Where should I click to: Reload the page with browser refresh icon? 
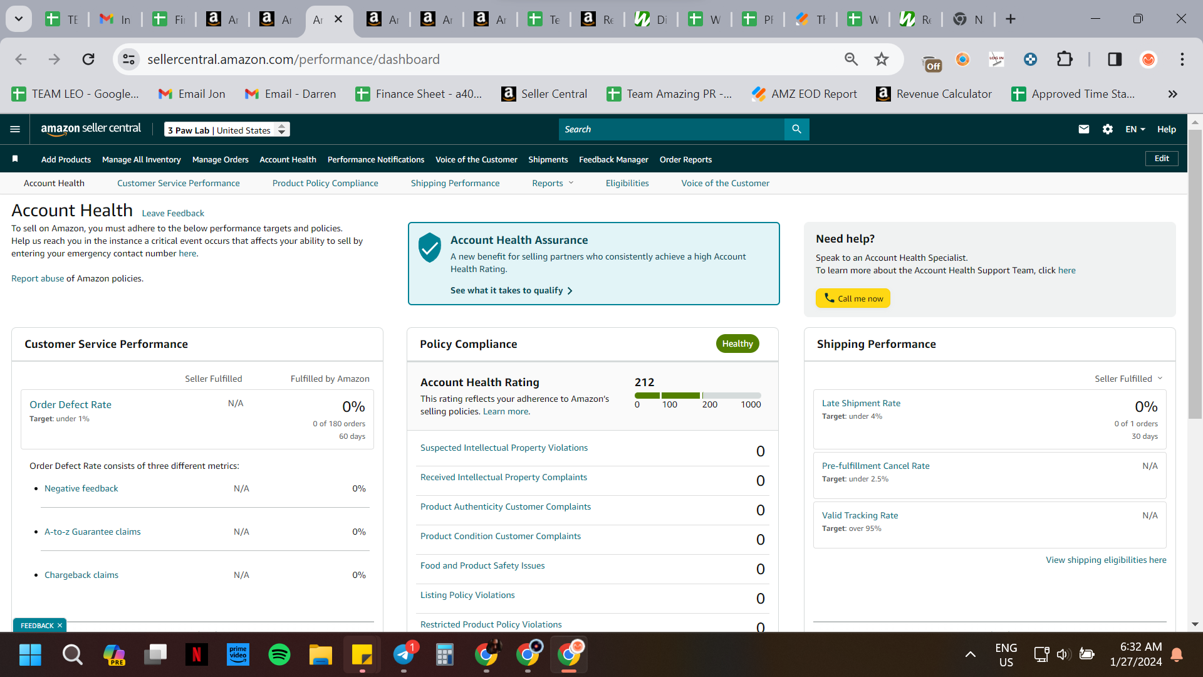click(x=88, y=59)
